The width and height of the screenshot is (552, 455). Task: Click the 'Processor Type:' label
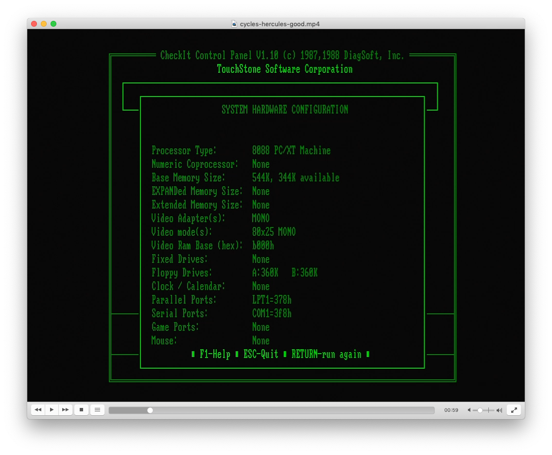click(184, 151)
